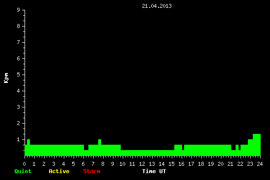Image resolution: width=270 pixels, height=180 pixels.
Task: Select the red Storm legend label
Action: pyautogui.click(x=92, y=171)
